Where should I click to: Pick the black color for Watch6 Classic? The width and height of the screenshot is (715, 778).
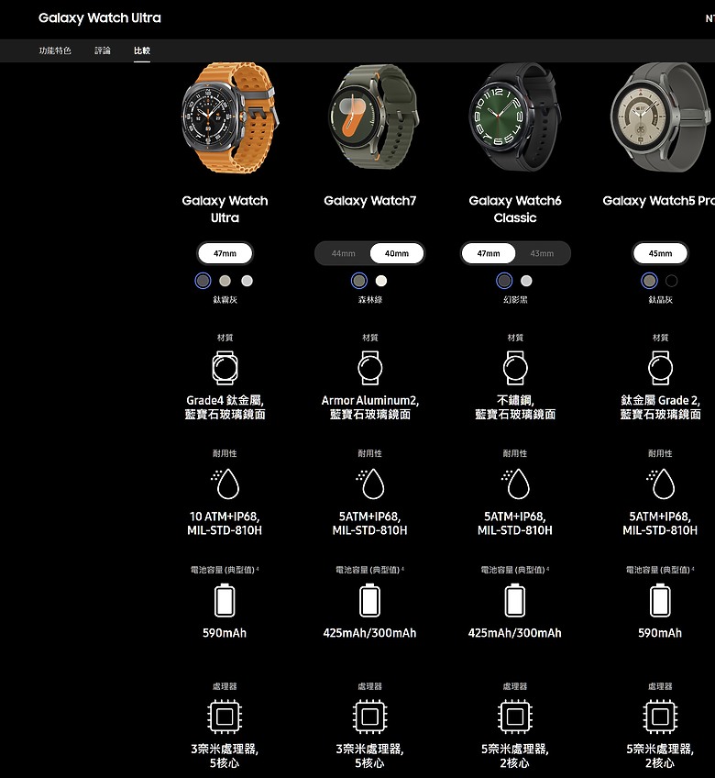[x=504, y=281]
